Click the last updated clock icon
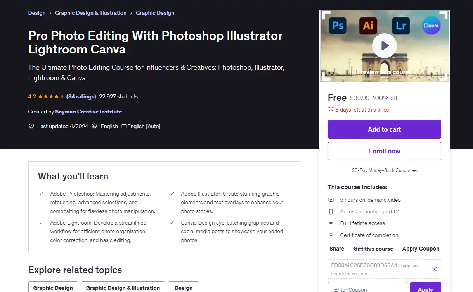 31,126
